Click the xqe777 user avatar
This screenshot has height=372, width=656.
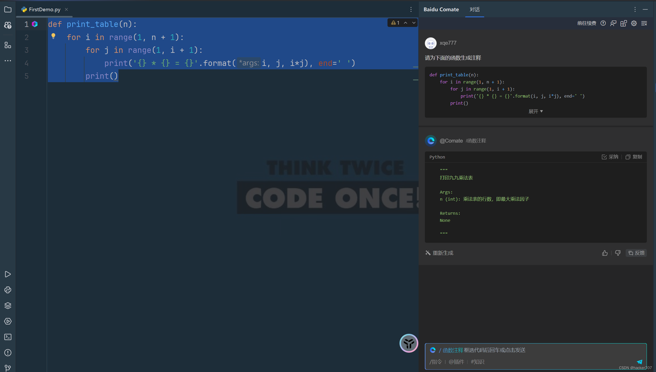pos(431,43)
